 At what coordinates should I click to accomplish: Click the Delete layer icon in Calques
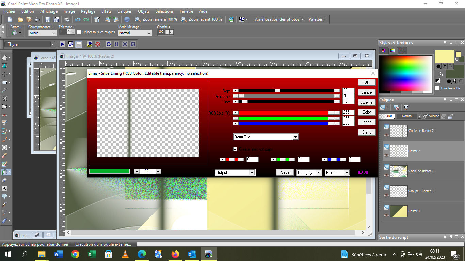click(x=397, y=107)
